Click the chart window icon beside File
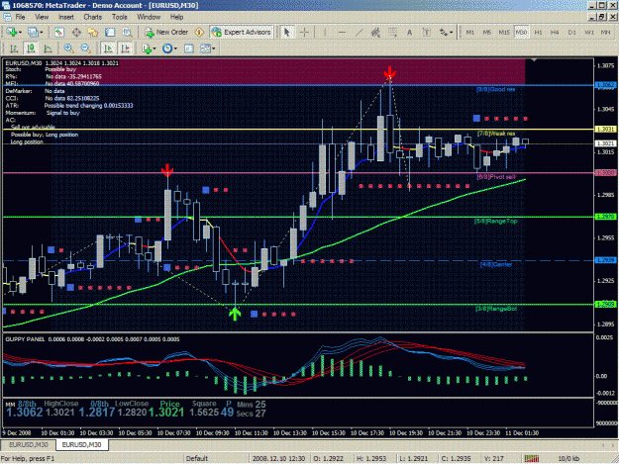619x464 pixels. click(7, 17)
